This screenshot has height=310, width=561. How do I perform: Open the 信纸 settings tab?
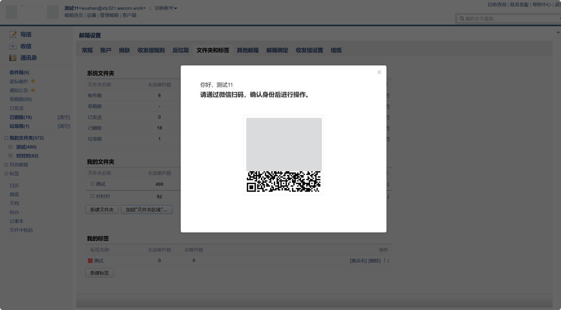(x=336, y=50)
